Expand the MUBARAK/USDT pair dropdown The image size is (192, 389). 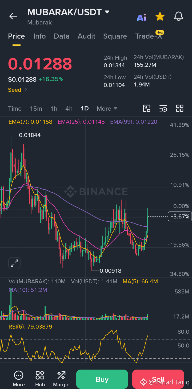(x=107, y=12)
